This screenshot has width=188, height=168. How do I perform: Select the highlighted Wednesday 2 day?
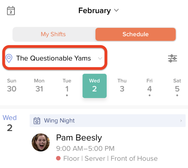click(95, 86)
